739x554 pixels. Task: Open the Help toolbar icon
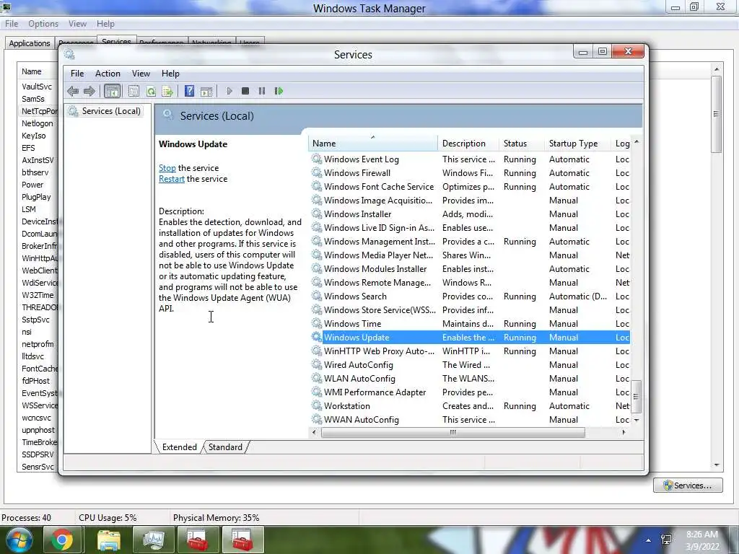tap(189, 91)
